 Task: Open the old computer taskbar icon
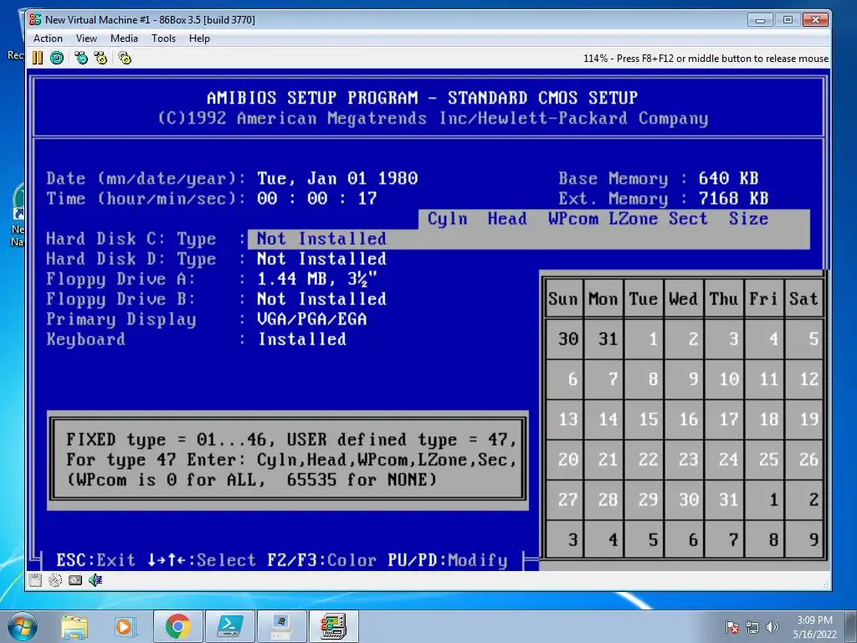tap(281, 626)
